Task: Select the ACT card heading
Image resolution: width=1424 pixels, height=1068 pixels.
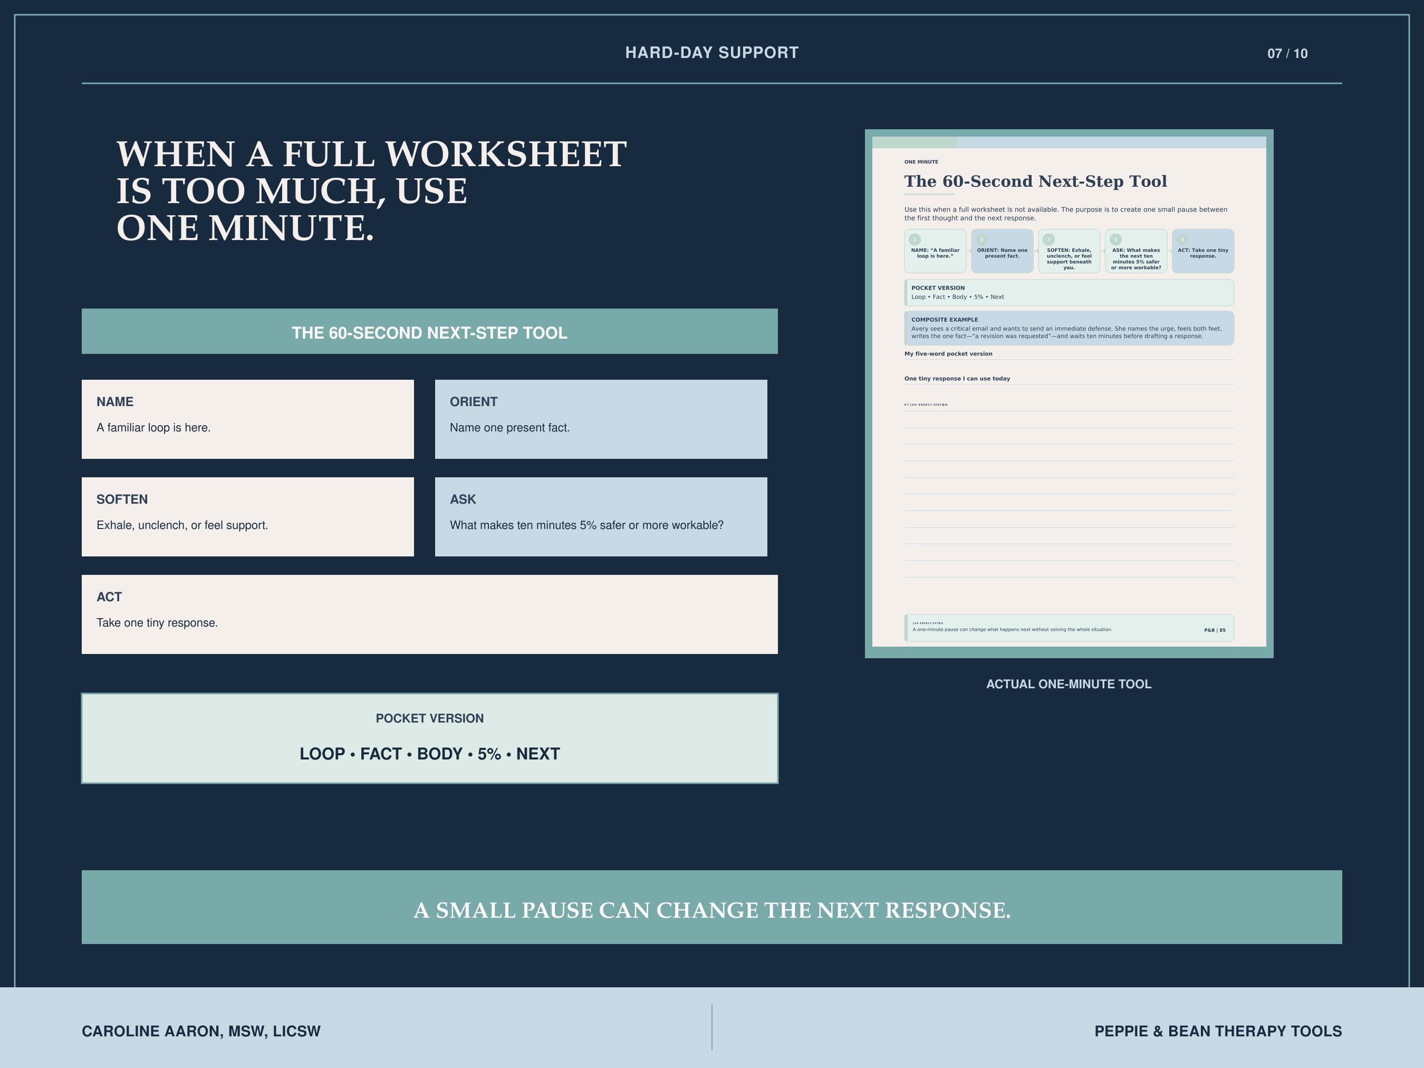Action: [x=110, y=597]
